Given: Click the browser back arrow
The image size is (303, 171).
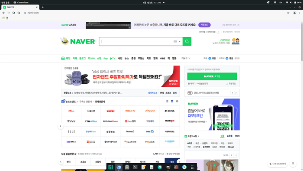Looking at the screenshot, I should (3, 13).
